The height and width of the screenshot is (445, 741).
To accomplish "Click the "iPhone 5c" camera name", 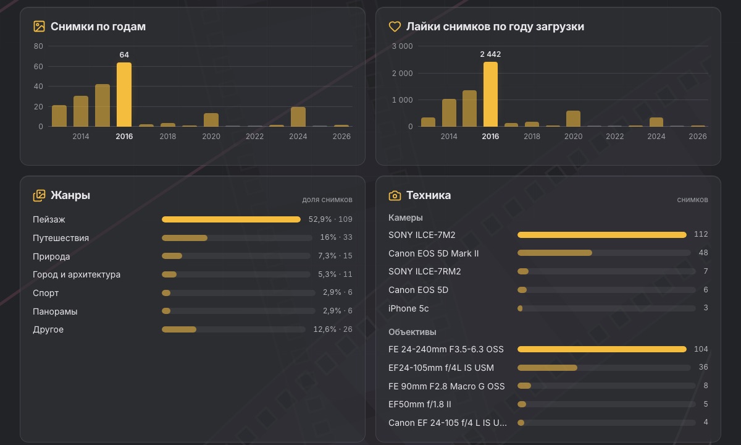I will click(x=409, y=308).
